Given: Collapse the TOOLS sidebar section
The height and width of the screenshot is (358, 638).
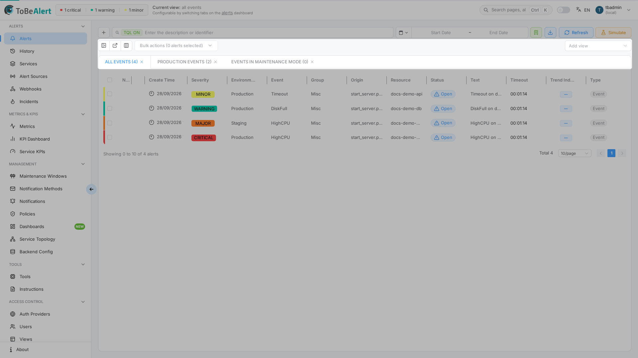Looking at the screenshot, I should pos(83,265).
